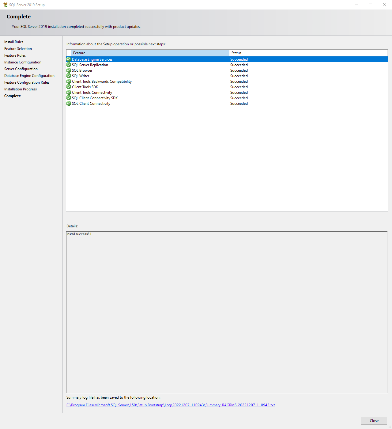Select Feature Configuration Rules step in sidebar
The height and width of the screenshot is (429, 392).
point(27,82)
